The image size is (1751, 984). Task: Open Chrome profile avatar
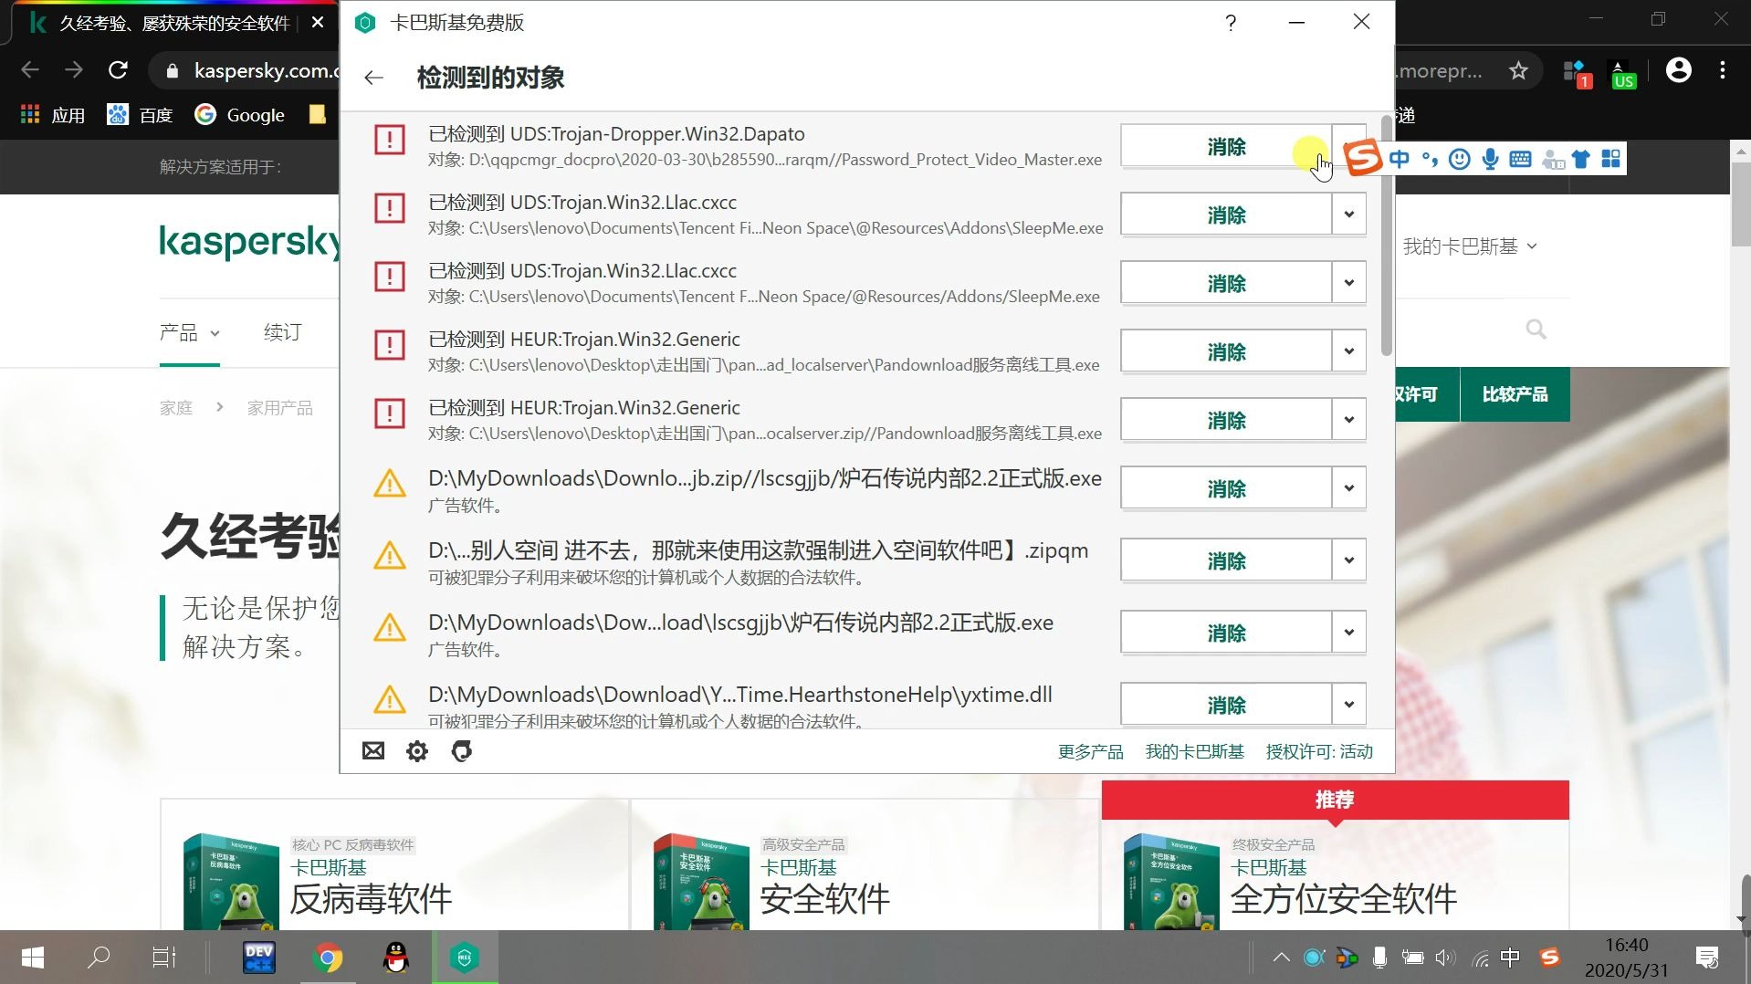pyautogui.click(x=1678, y=70)
